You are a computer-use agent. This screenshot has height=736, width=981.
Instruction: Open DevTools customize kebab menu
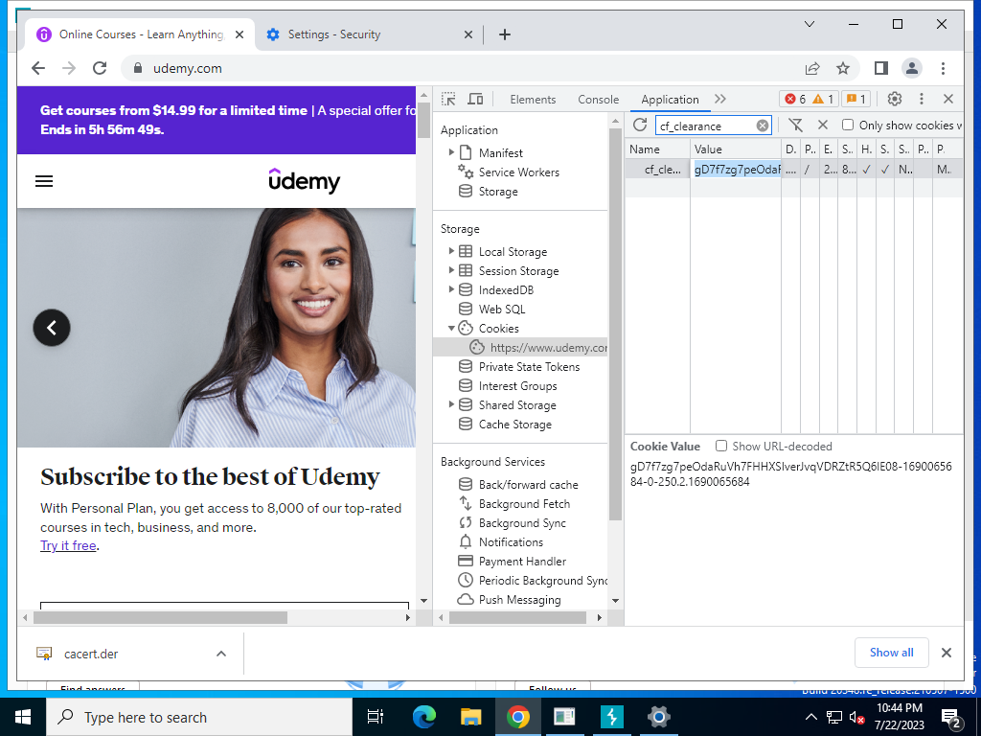coord(921,99)
